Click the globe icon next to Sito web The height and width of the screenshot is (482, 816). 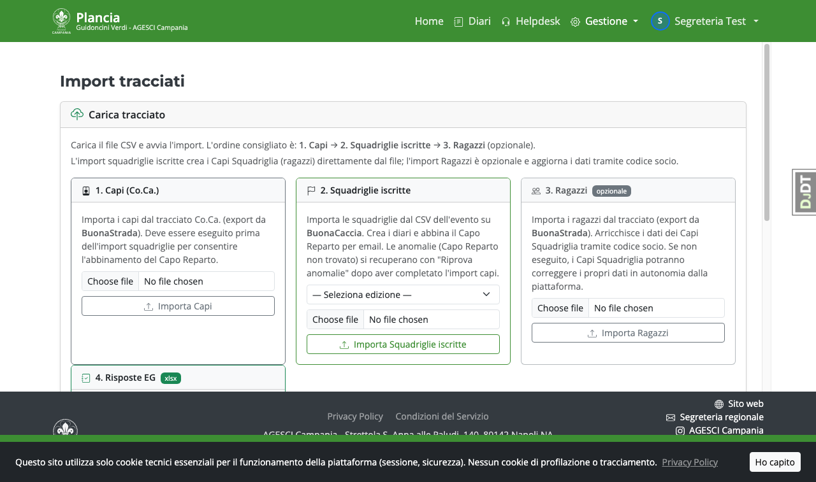[719, 404]
